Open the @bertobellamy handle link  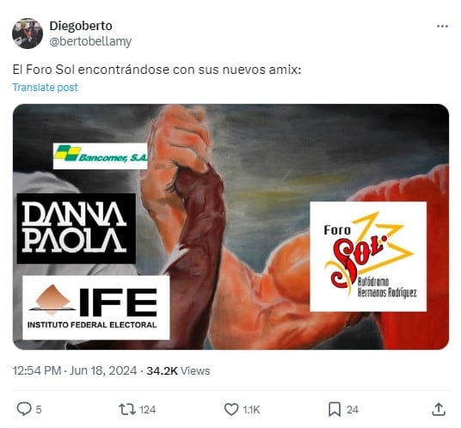pyautogui.click(x=90, y=41)
